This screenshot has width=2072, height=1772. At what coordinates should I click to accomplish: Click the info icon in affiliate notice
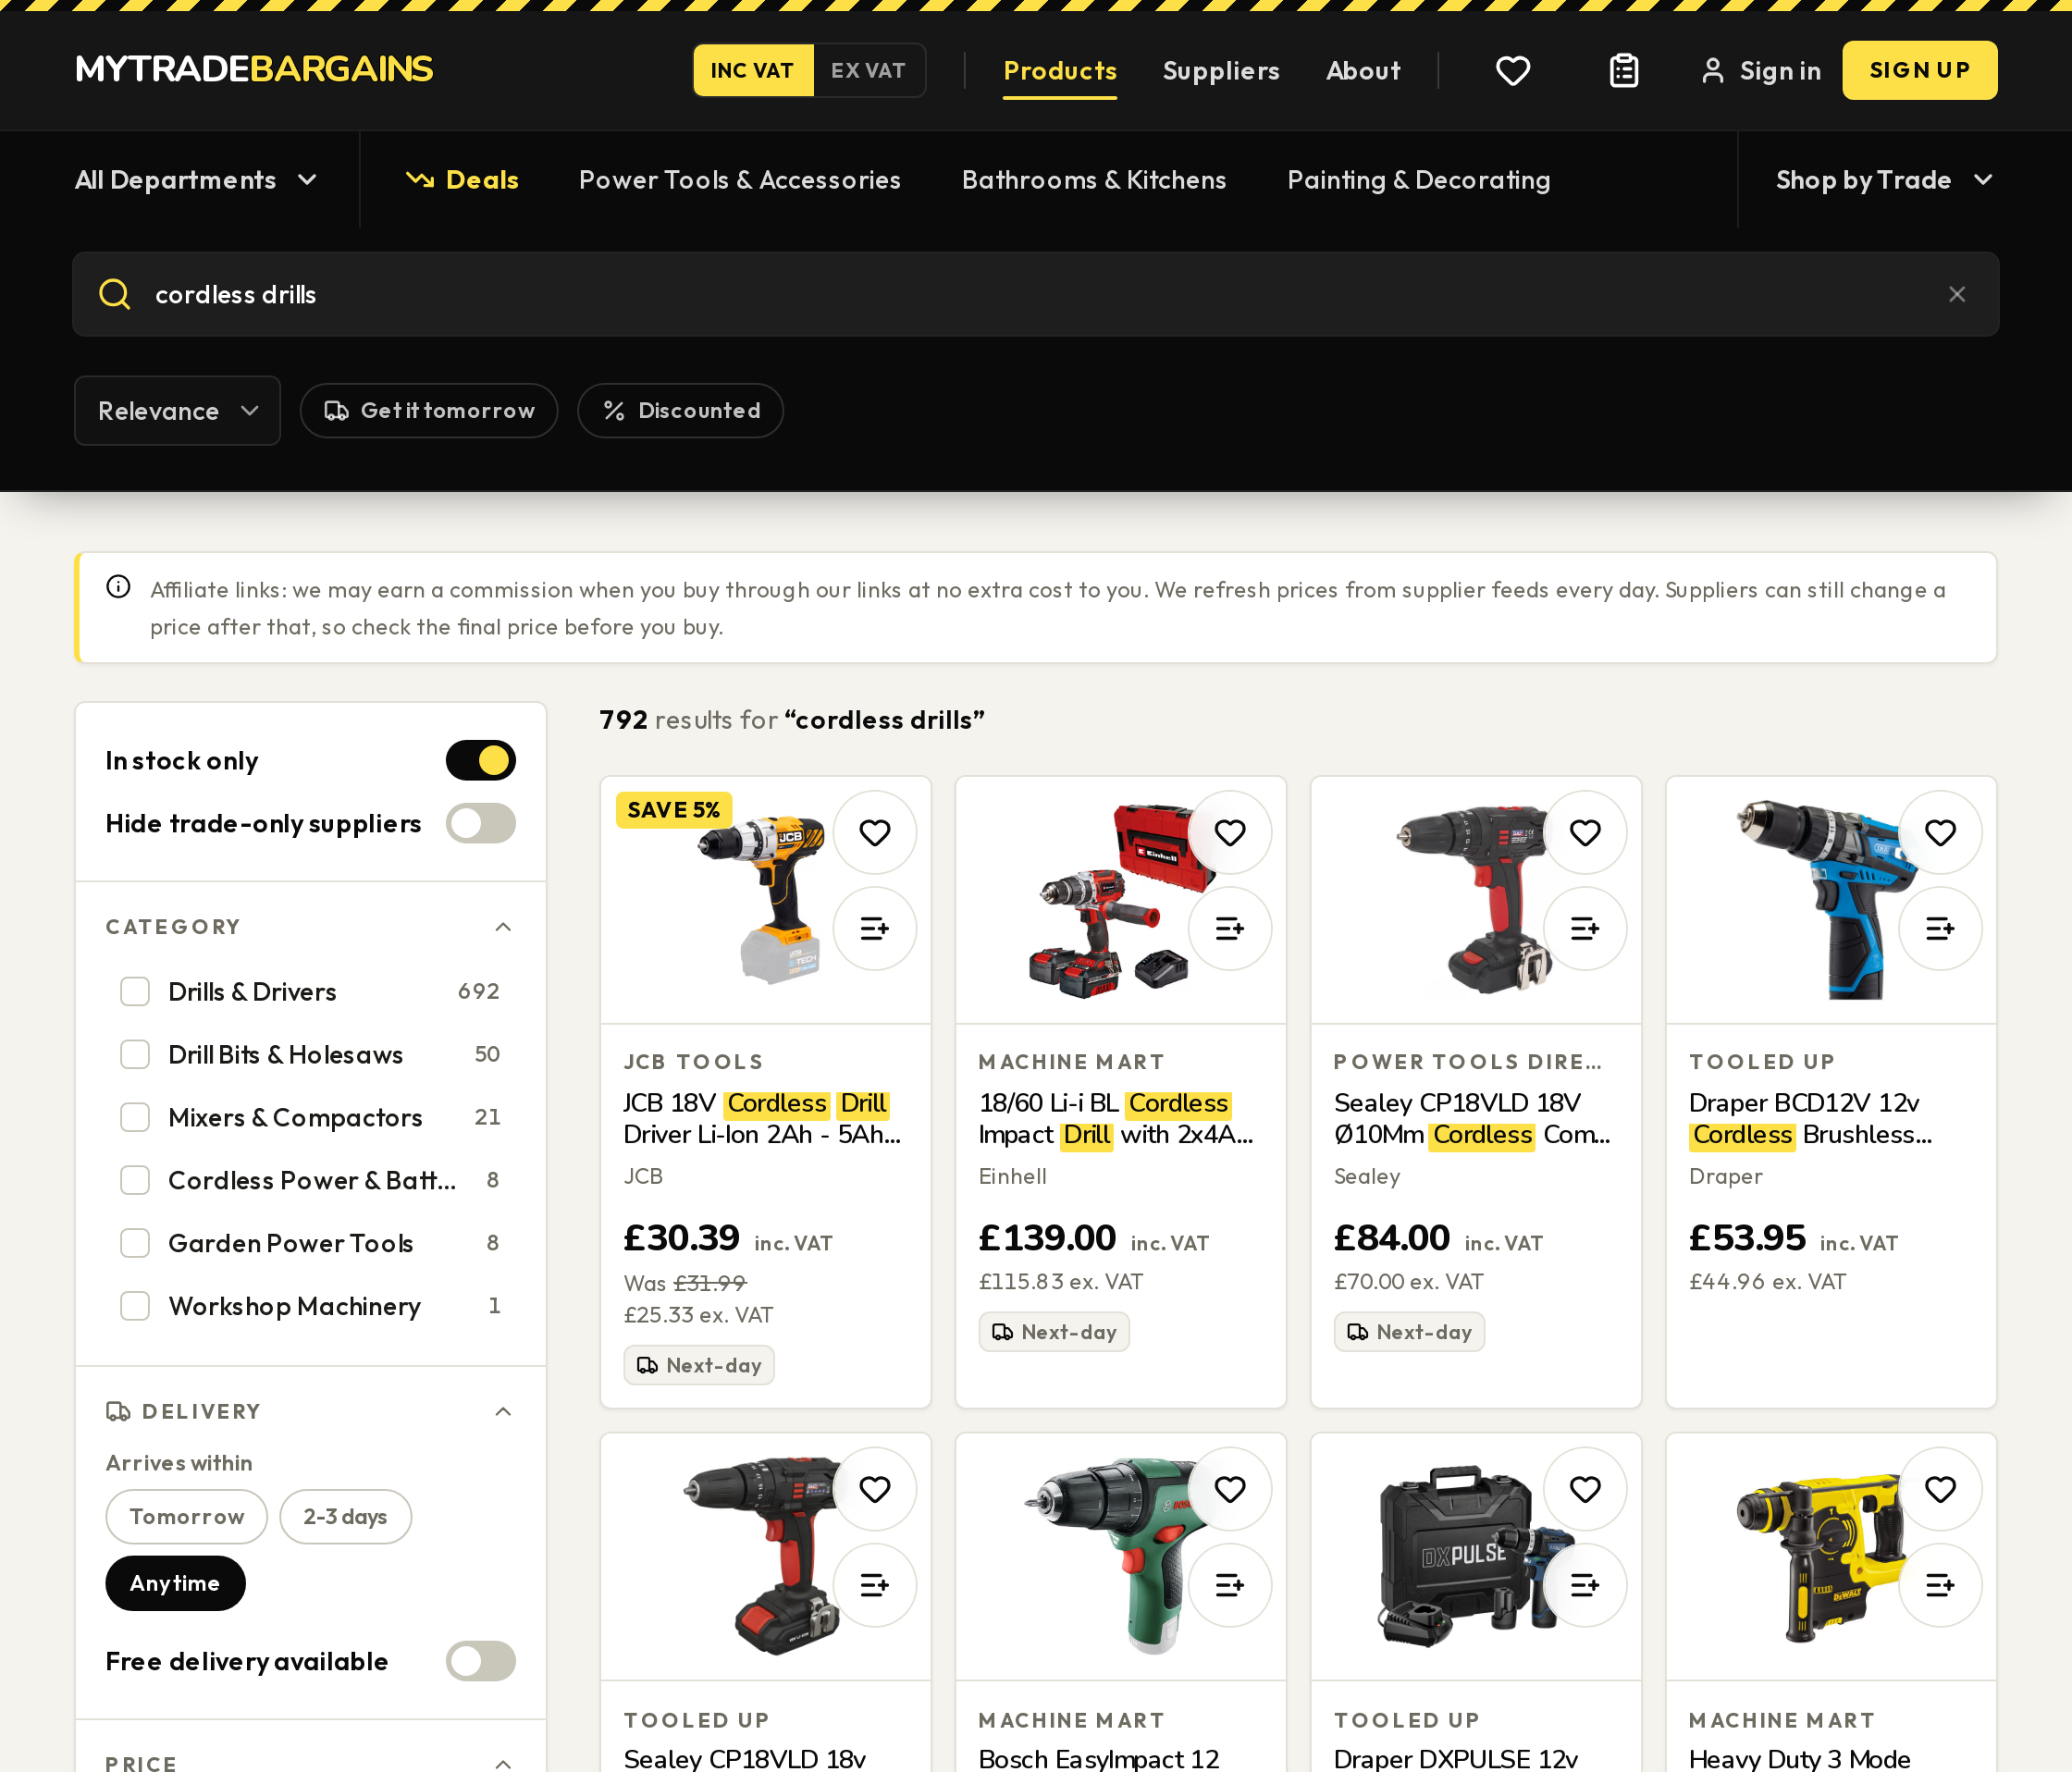[118, 587]
